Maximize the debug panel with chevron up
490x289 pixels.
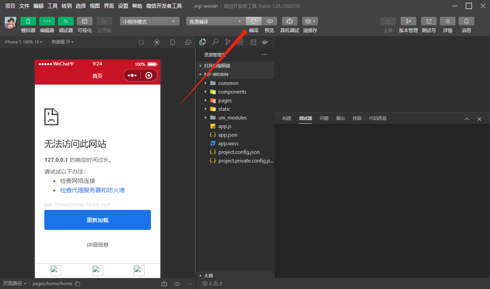pyautogui.click(x=467, y=119)
